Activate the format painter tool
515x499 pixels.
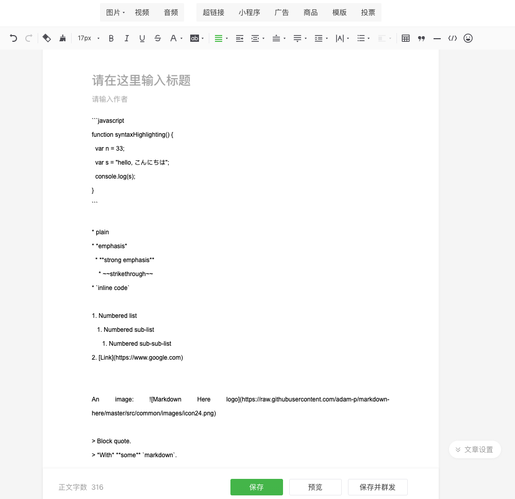[x=46, y=38]
